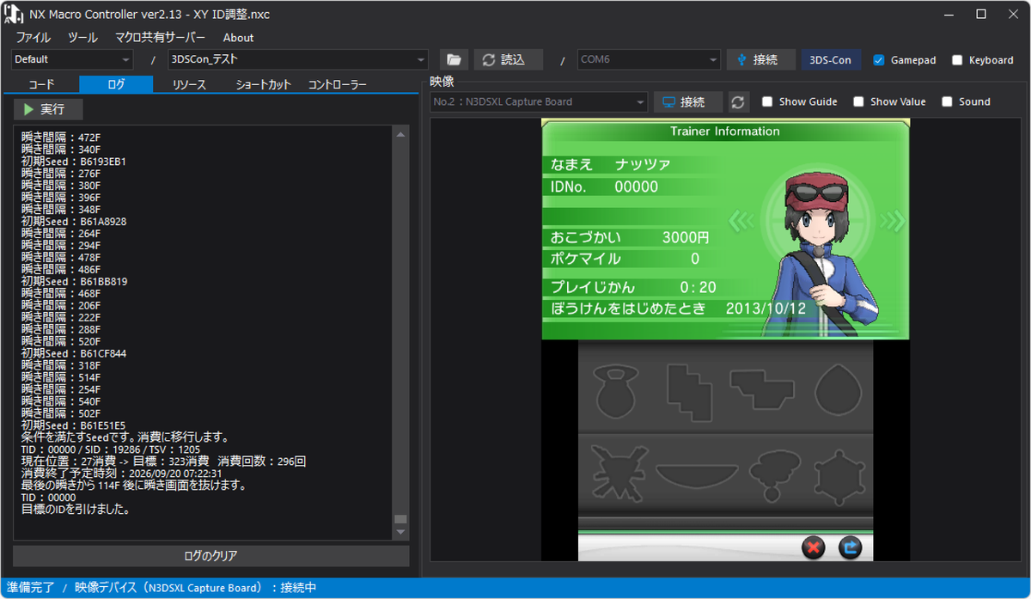This screenshot has width=1031, height=599.
Task: Click the USB 接続 button beside COM6
Action: click(x=761, y=59)
